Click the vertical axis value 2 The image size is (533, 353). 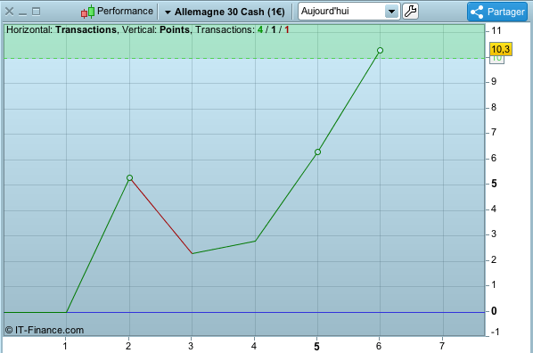[x=494, y=259]
